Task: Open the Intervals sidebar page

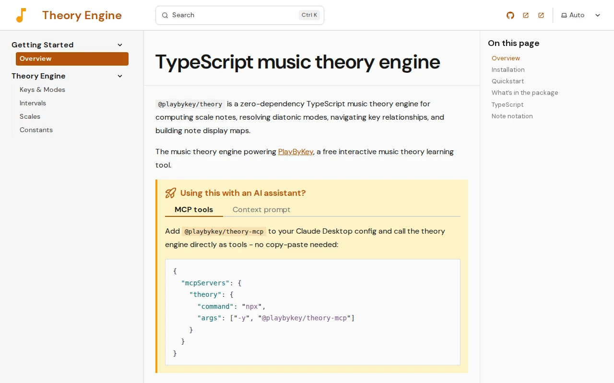Action: coord(33,103)
